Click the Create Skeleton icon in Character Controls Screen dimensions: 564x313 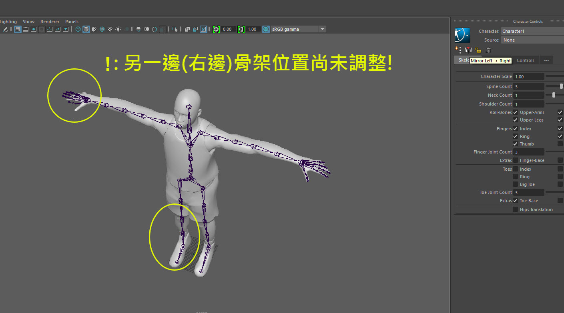458,50
